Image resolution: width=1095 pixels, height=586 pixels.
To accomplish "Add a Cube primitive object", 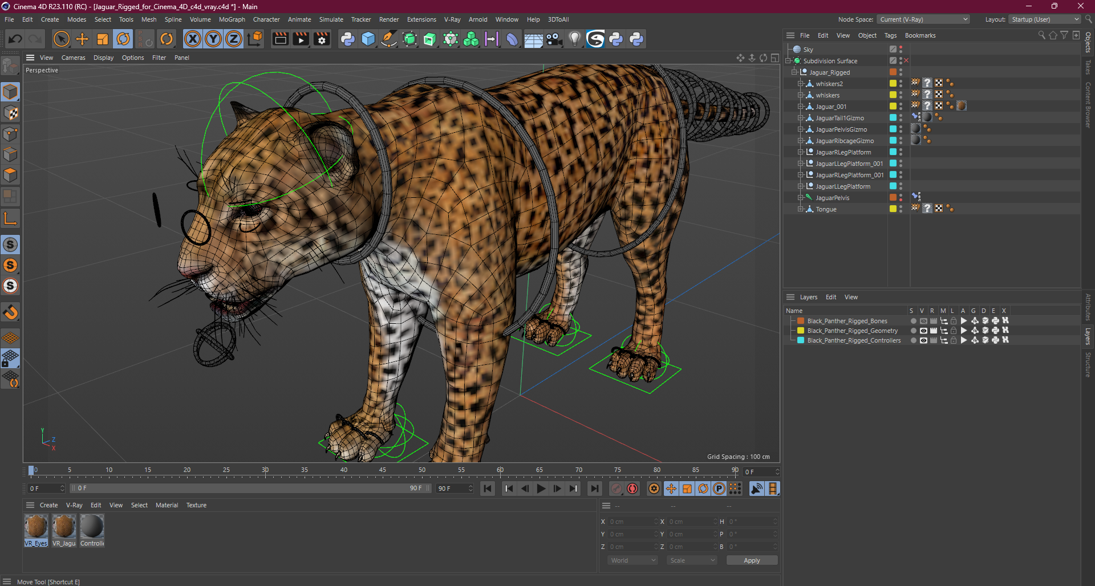I will [x=368, y=39].
